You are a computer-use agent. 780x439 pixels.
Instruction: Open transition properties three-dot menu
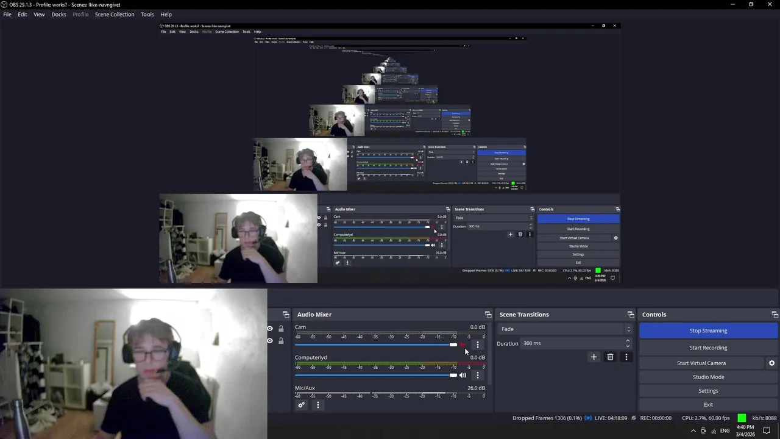(x=626, y=357)
